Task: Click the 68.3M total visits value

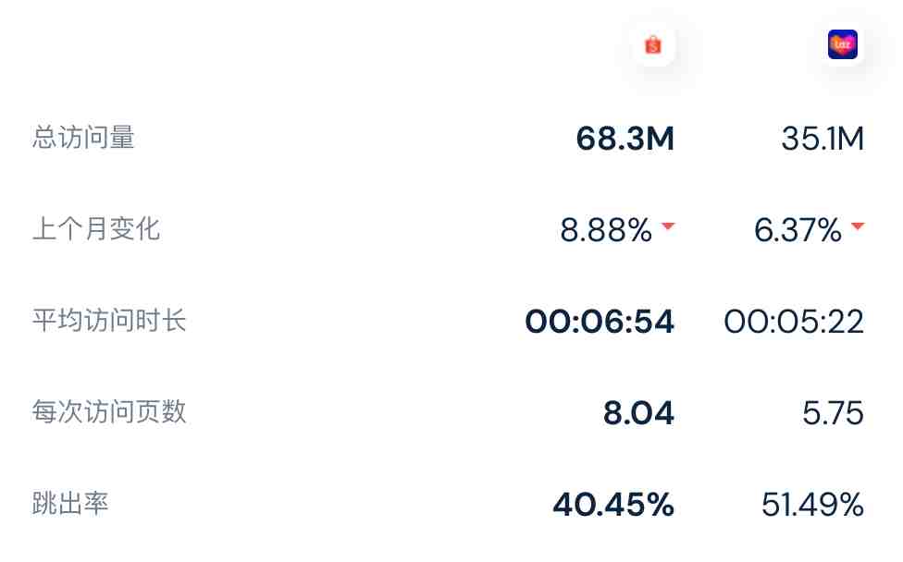Action: (625, 139)
